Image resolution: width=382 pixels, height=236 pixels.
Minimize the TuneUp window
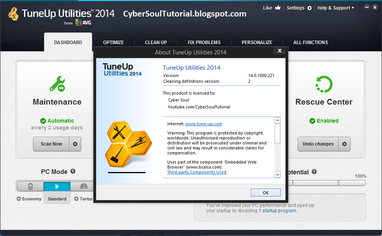(367, 7)
